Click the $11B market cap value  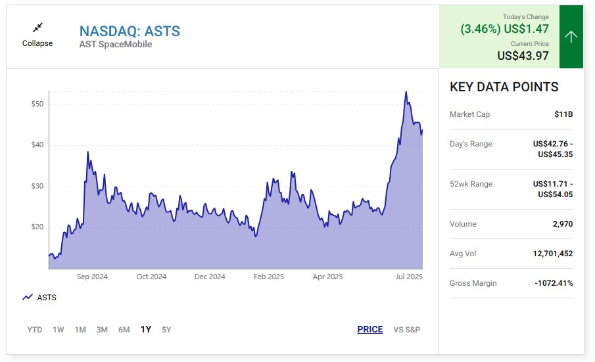pos(563,114)
